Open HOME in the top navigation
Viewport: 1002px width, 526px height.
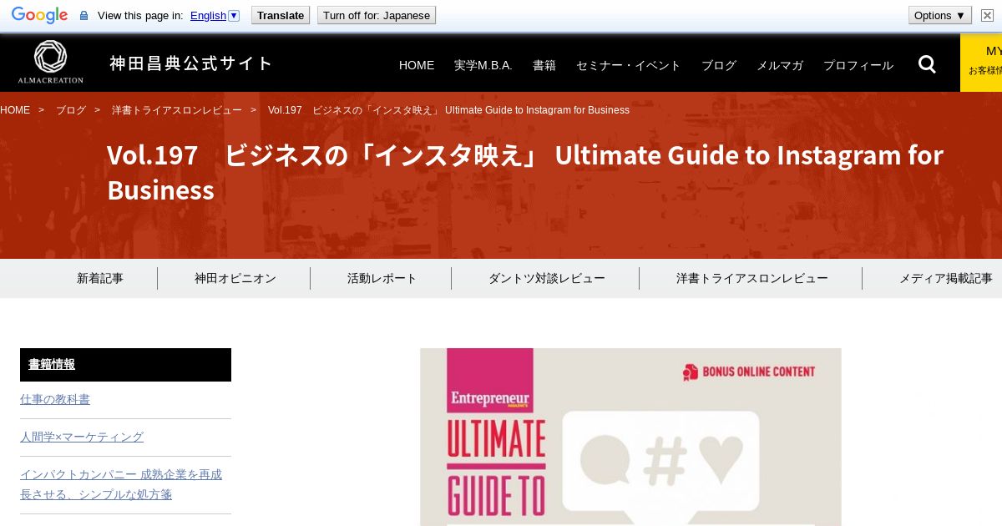point(417,65)
